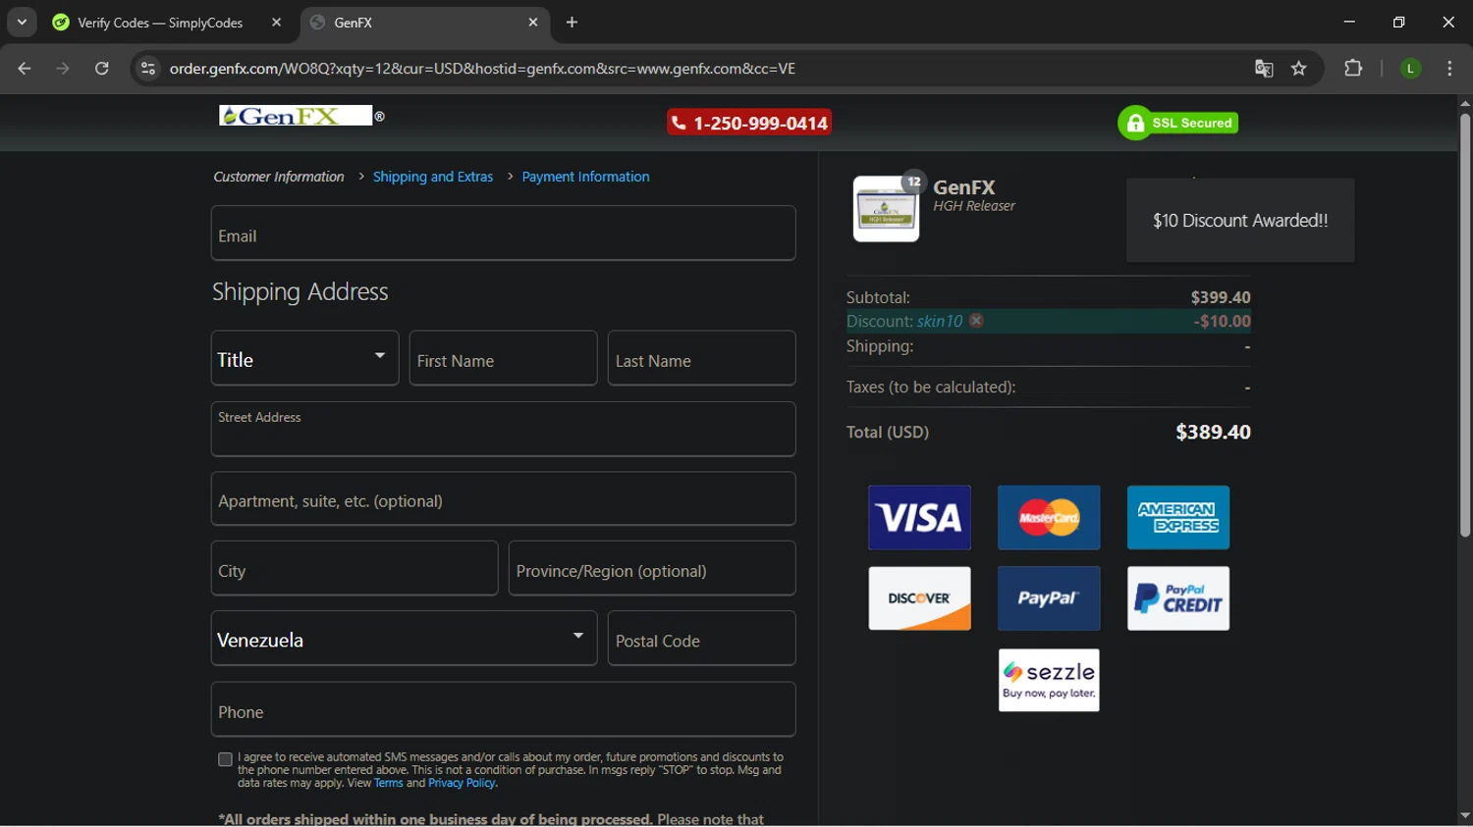Click the Last Name field
Image resolution: width=1473 pixels, height=827 pixels.
(x=701, y=358)
